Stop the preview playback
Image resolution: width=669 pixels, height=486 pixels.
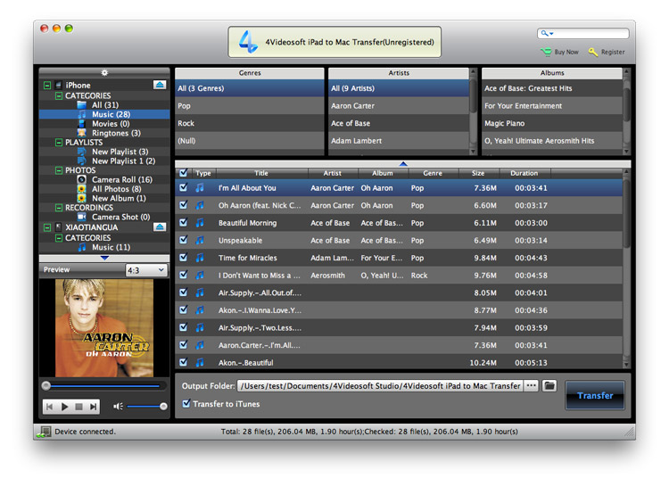point(78,407)
